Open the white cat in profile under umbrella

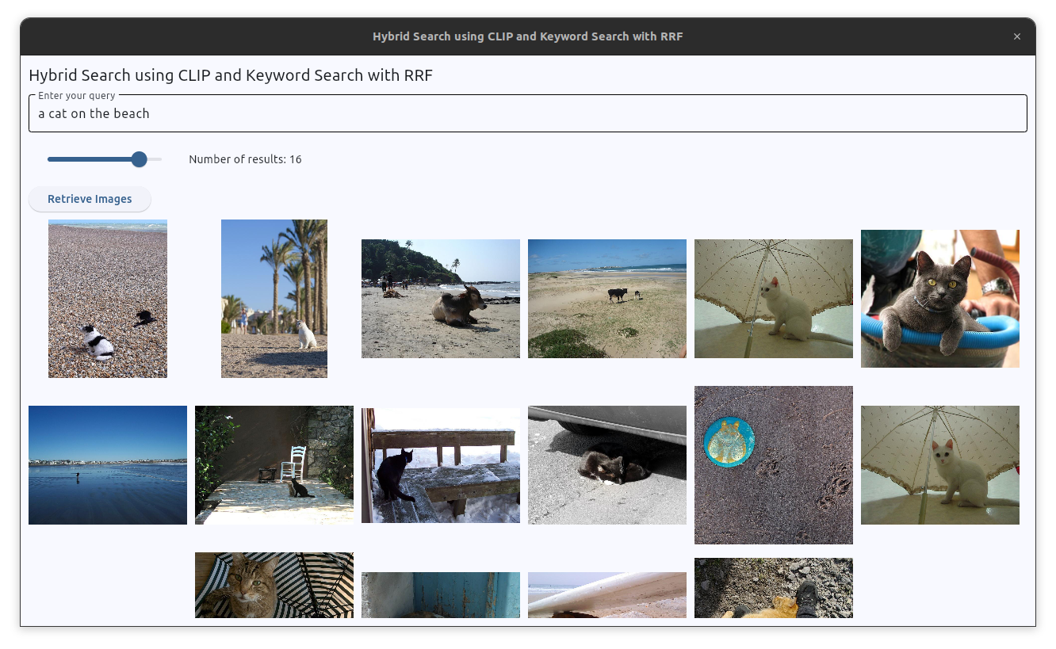pos(774,299)
